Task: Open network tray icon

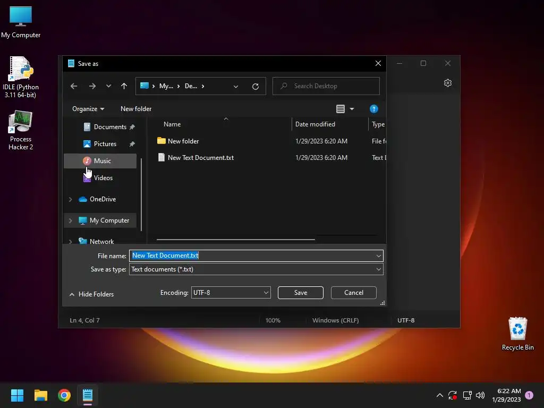Action: point(467,395)
